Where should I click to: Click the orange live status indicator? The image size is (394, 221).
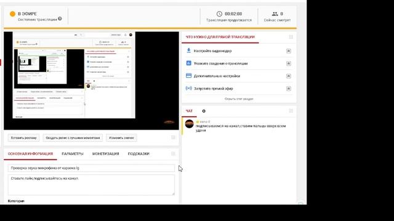[x=12, y=14]
